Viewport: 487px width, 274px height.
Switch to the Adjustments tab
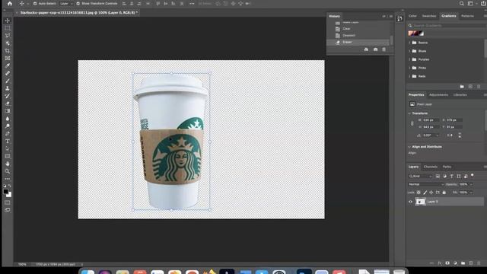tap(438, 94)
